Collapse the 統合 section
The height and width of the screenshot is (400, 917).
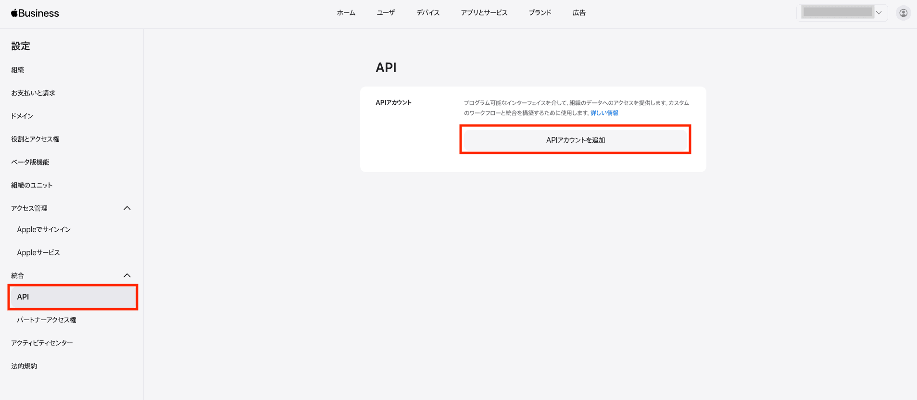[127, 275]
